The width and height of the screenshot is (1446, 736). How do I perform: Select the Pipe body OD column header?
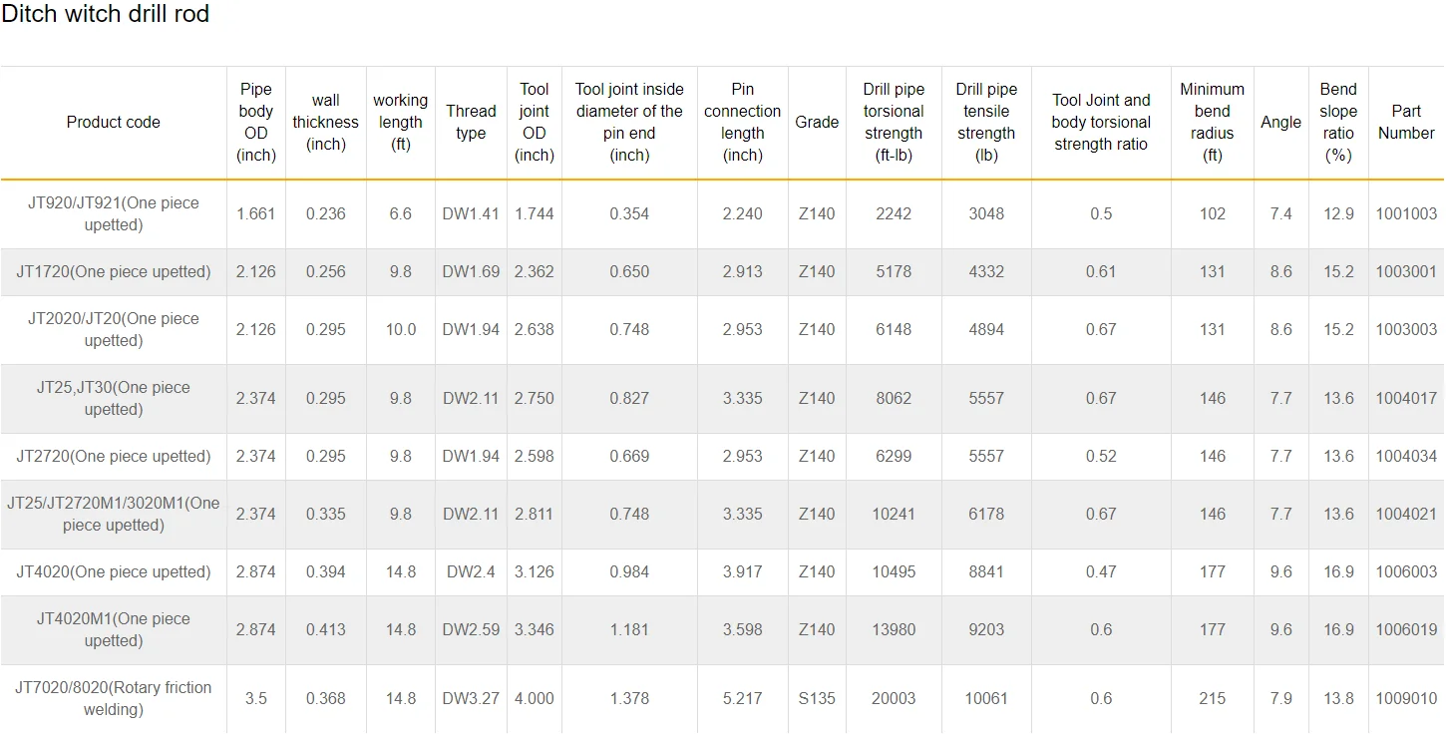click(x=256, y=123)
